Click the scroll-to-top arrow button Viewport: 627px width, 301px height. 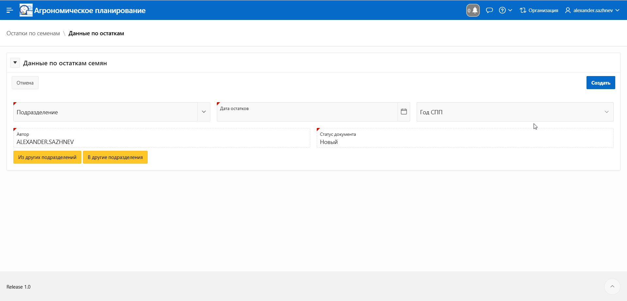(x=612, y=287)
